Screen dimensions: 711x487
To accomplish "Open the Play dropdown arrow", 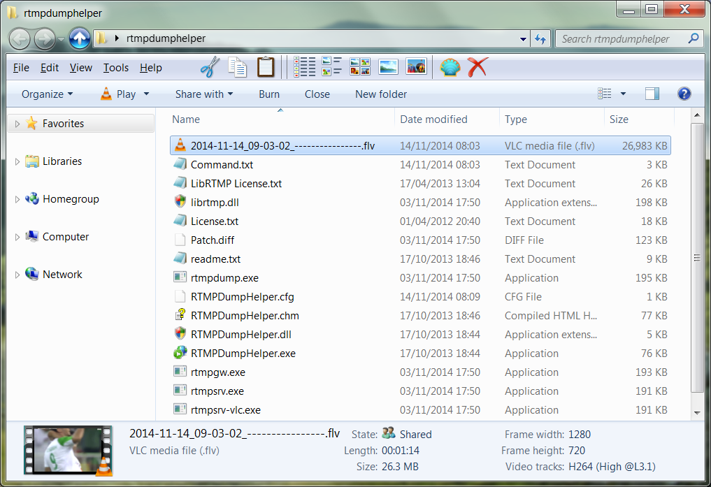I will pos(146,94).
